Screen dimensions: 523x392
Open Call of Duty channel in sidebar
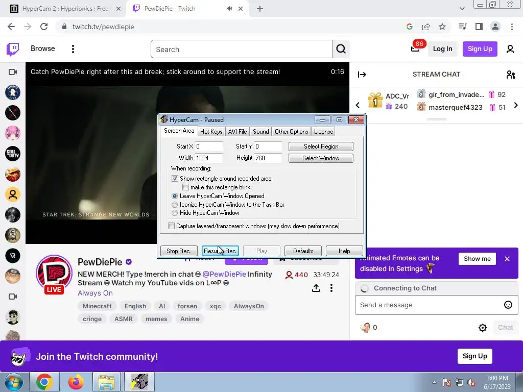(x=13, y=154)
